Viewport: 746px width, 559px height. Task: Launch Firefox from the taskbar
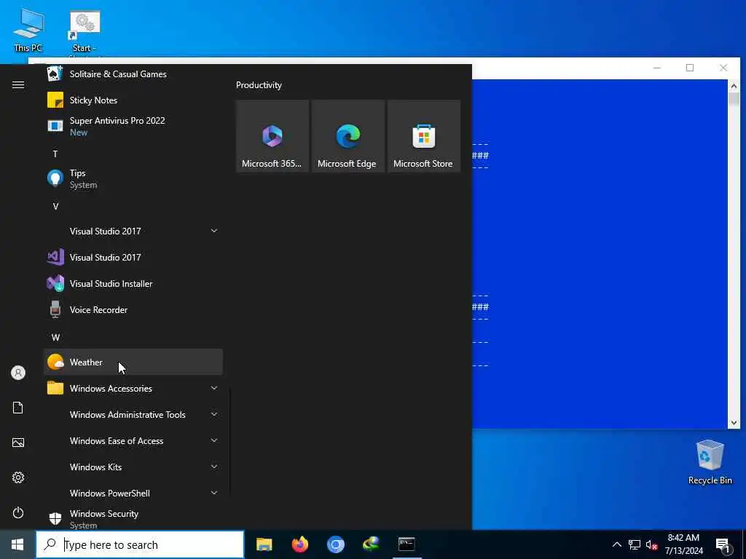pos(299,544)
